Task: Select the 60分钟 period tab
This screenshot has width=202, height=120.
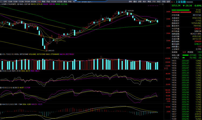Action: [x=33, y=2]
